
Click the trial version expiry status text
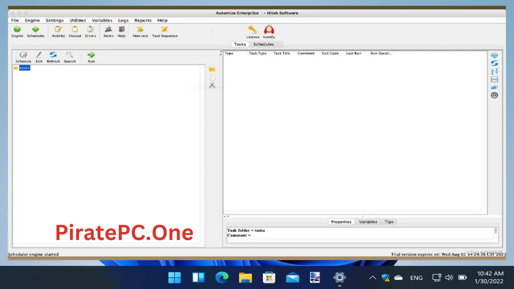click(448, 254)
